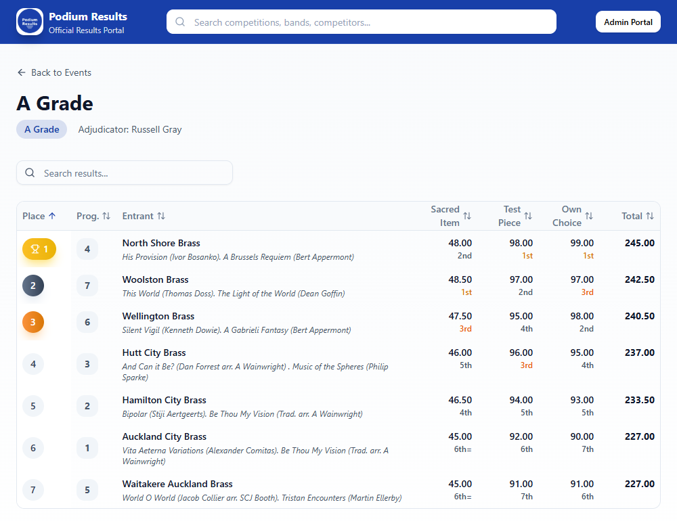The width and height of the screenshot is (677, 521).
Task: Sort by the Entrant column header
Action: pos(144,216)
